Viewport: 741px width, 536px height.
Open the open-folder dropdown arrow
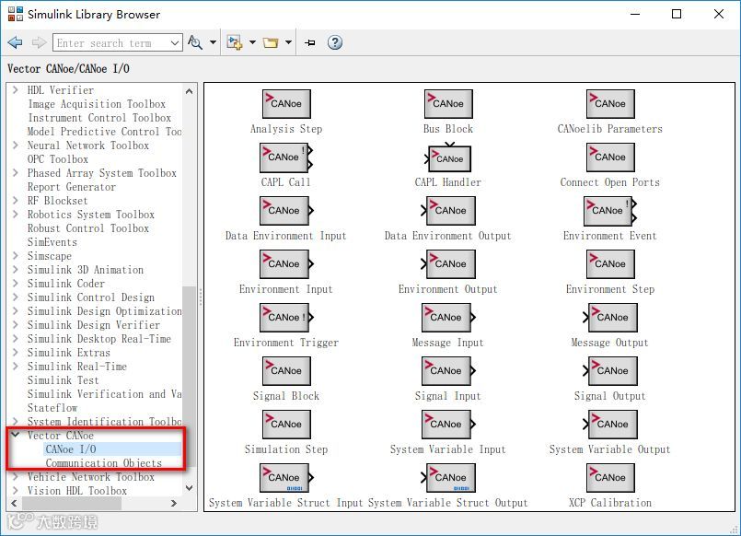(x=288, y=42)
